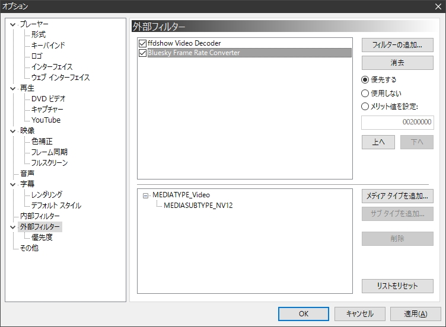This screenshot has height=327, width=446.
Task: Open the ロゴ settings page
Action: tap(37, 56)
